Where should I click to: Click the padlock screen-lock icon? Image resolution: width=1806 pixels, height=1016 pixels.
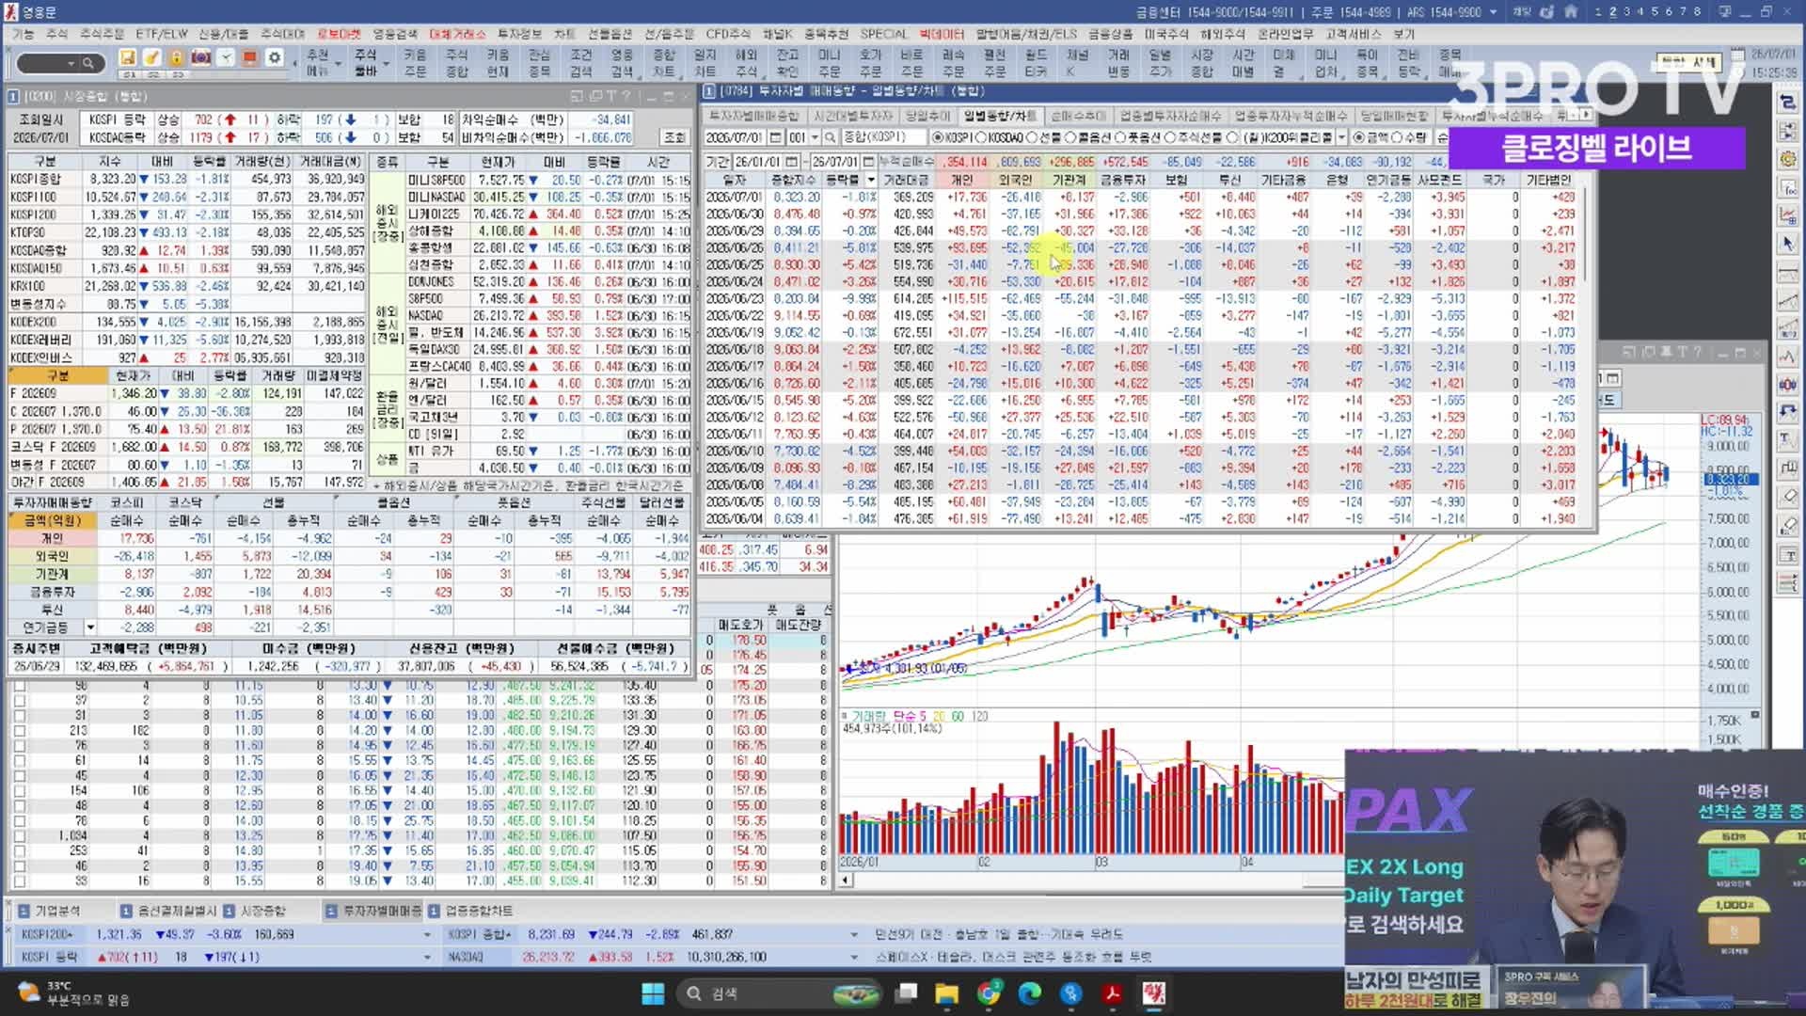176,57
